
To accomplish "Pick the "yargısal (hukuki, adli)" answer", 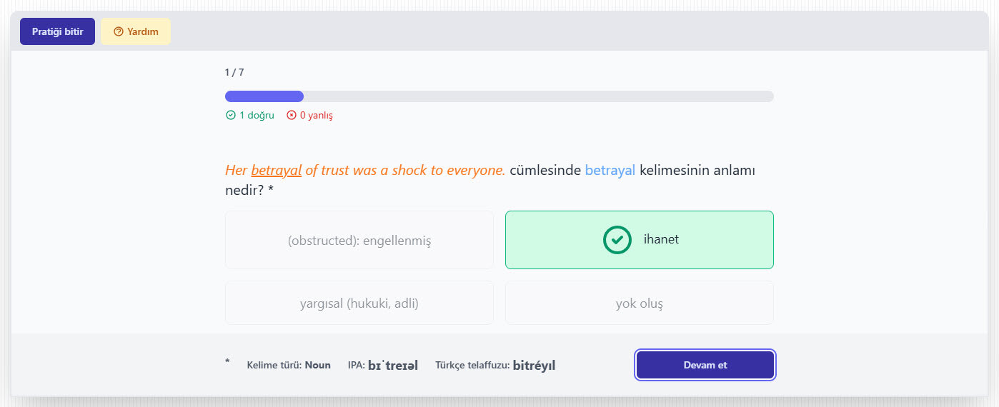I will click(359, 303).
